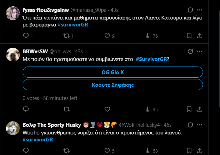The image size is (220, 155).
Task: Open #SurvivorGR hashtag in BBWvsSW poll
Action: (152, 59)
